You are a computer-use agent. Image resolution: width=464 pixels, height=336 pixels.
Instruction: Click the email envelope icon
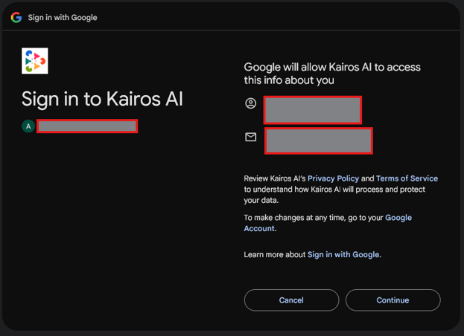251,137
